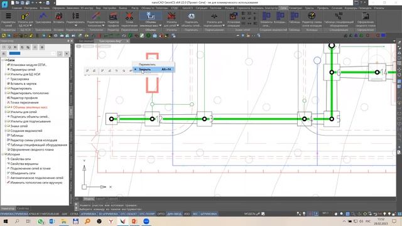Click Windows Start button
The image size is (402, 226).
click(x=5, y=221)
